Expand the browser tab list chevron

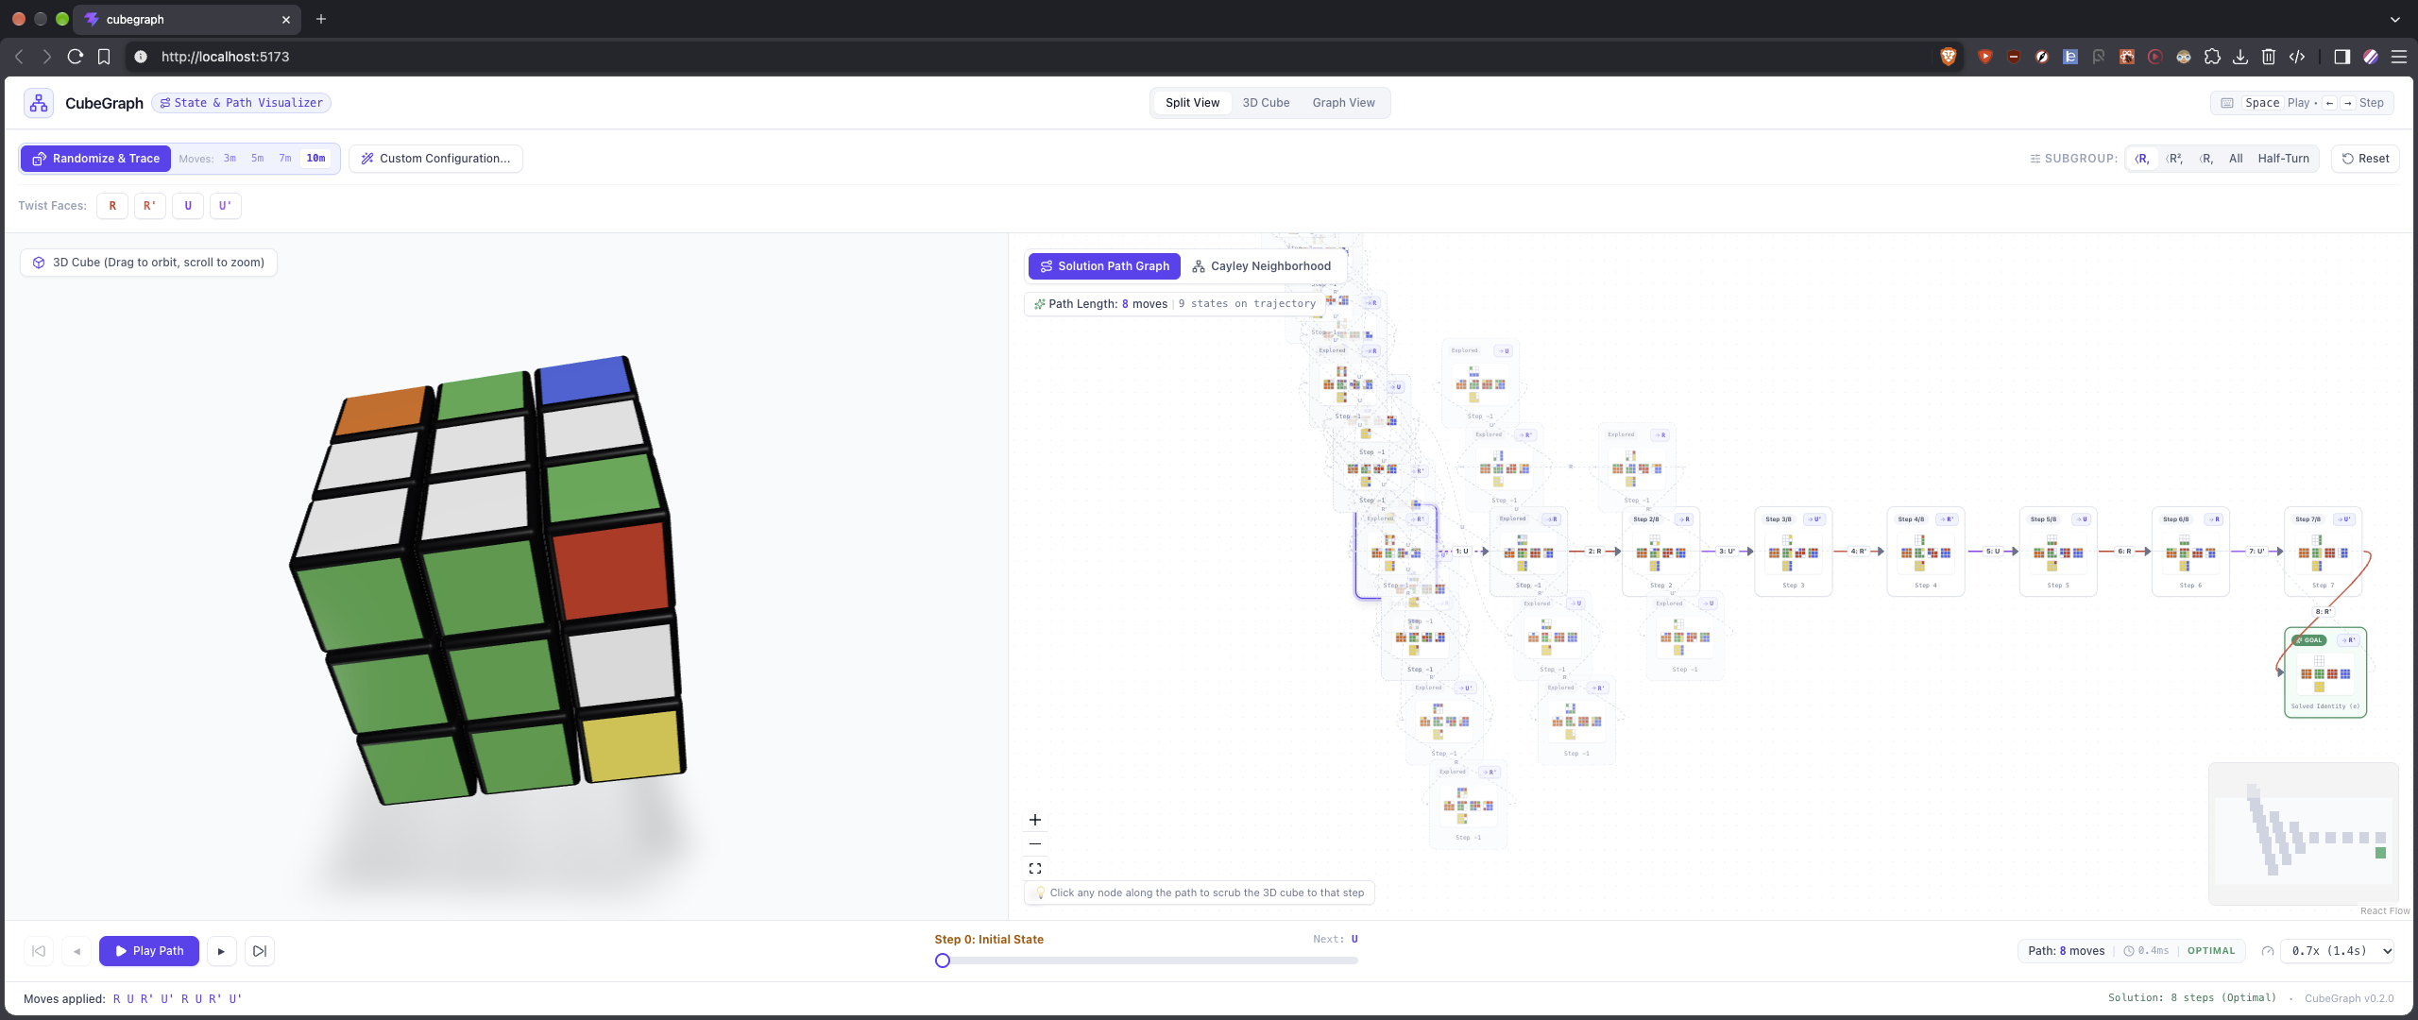[x=2395, y=19]
